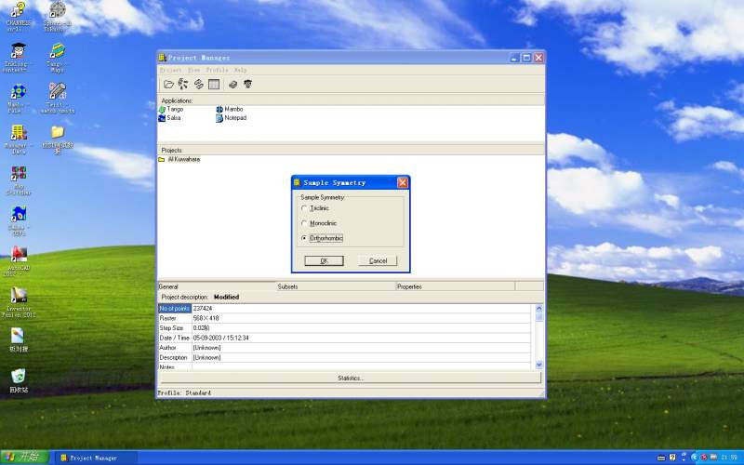Select the Map Stitcher desktop shortcut
This screenshot has width=744, height=465.
pyautogui.click(x=18, y=180)
